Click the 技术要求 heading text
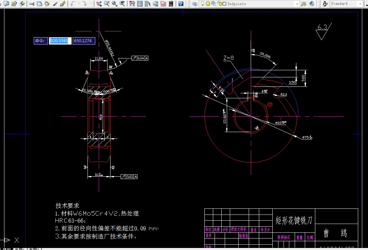Viewport: 368px width, 250px height. (x=67, y=206)
